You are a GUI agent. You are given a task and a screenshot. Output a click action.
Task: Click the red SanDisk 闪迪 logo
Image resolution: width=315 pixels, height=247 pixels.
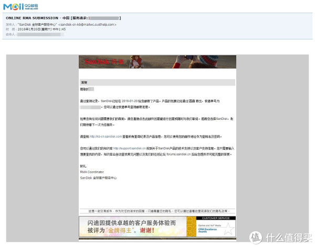click(104, 61)
